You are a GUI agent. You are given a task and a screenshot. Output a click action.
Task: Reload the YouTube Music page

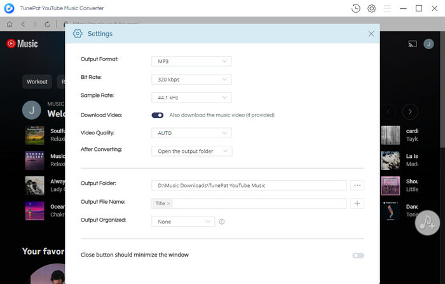(47, 24)
